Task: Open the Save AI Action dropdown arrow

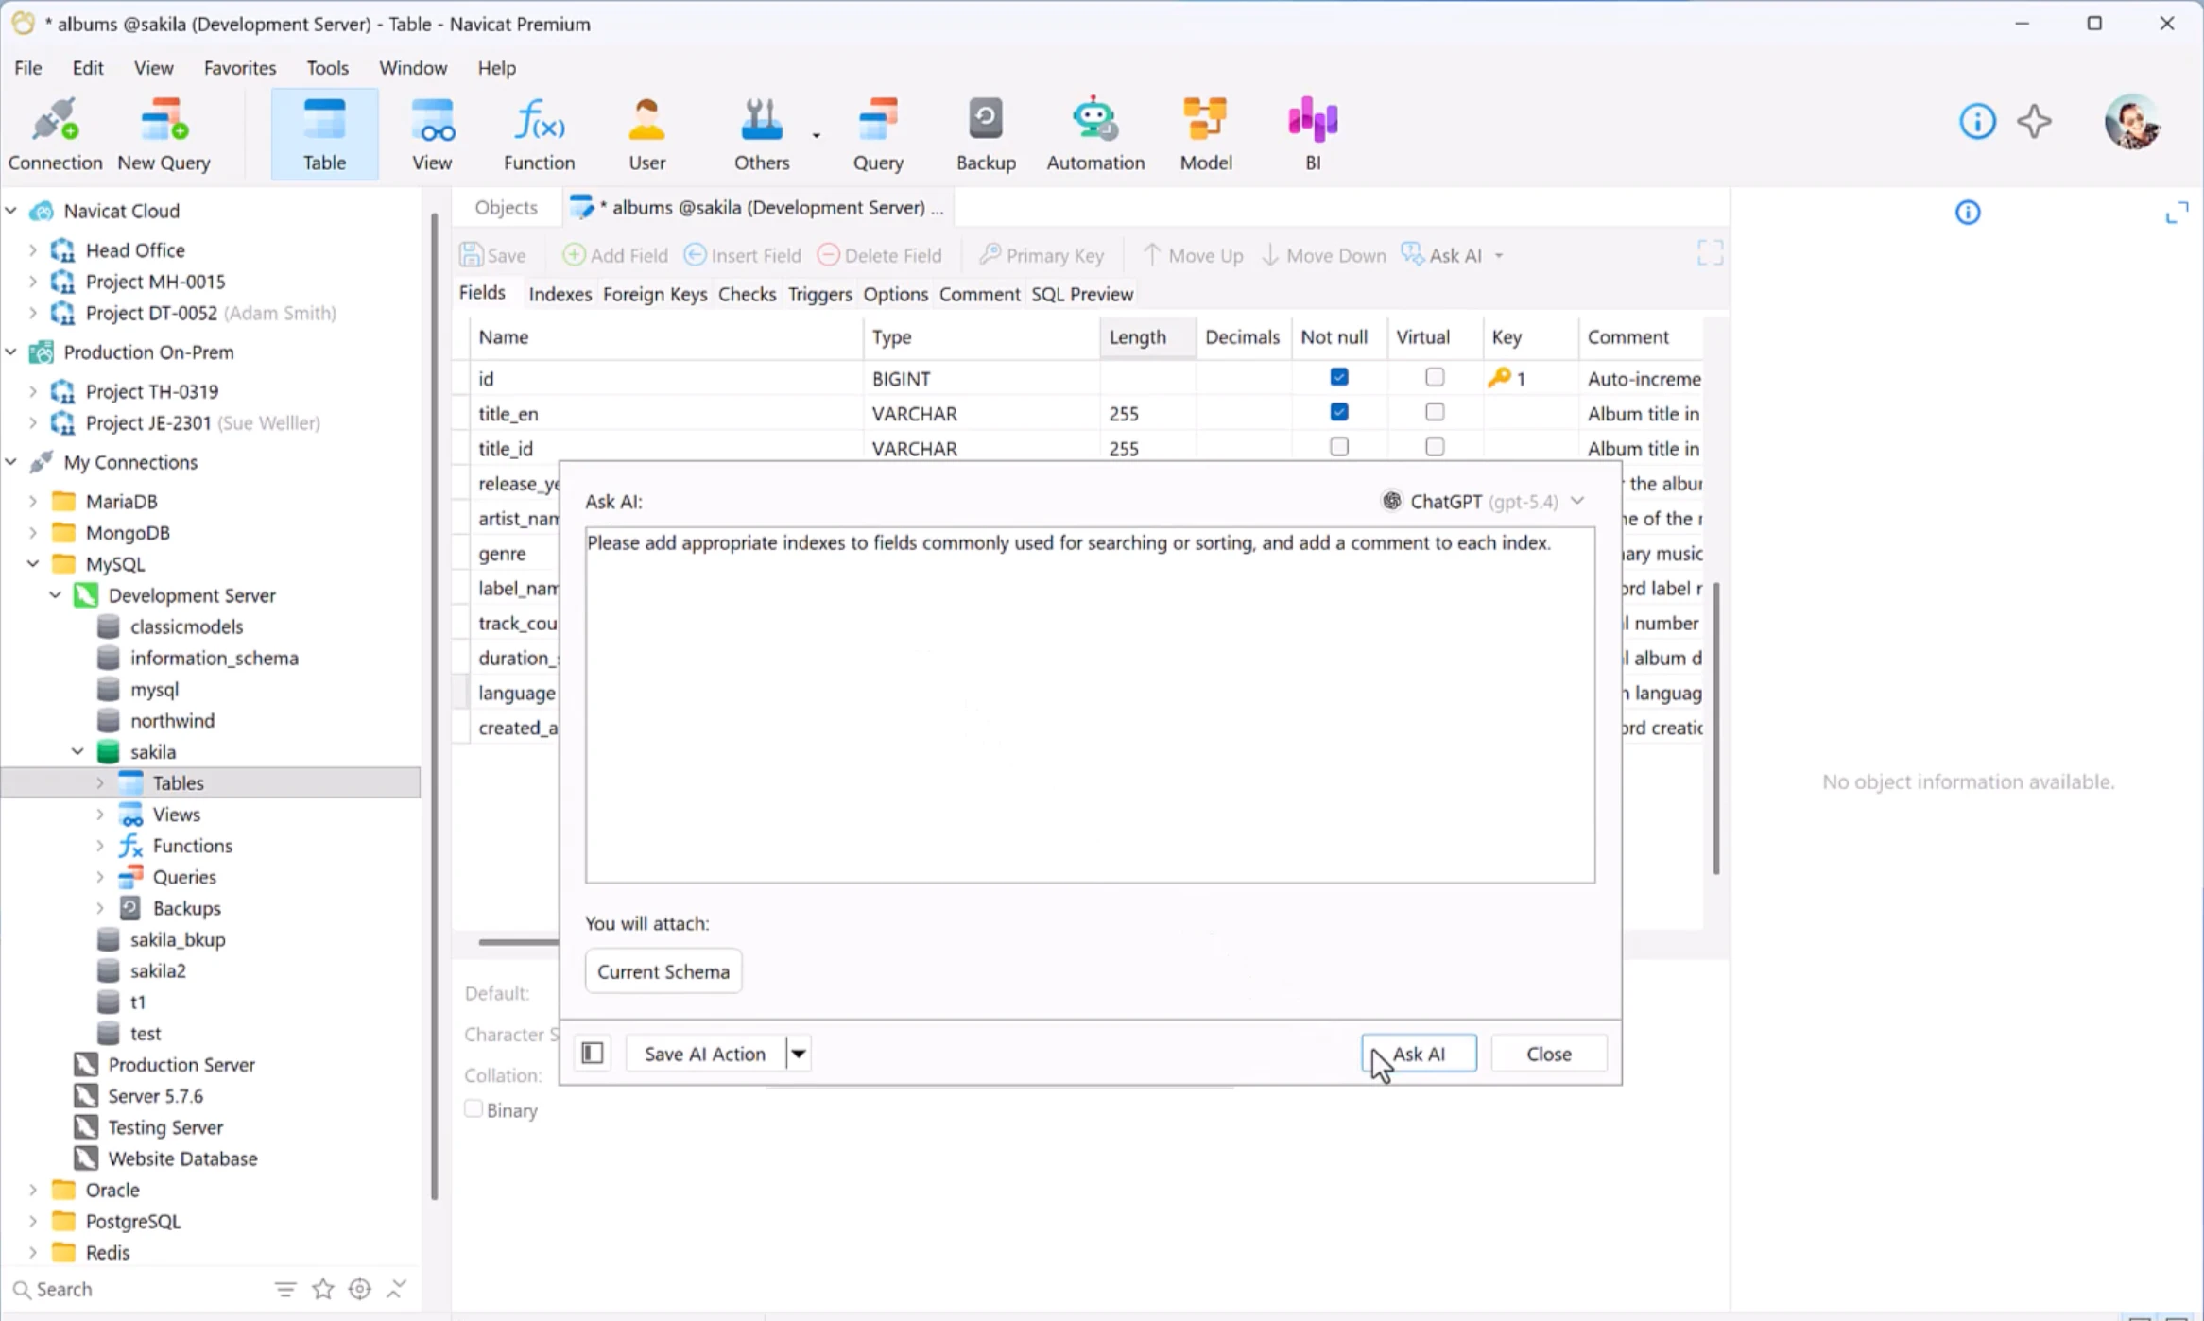Action: pos(799,1053)
